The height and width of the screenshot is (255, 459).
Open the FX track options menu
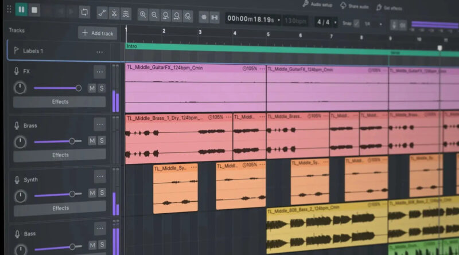(x=99, y=72)
